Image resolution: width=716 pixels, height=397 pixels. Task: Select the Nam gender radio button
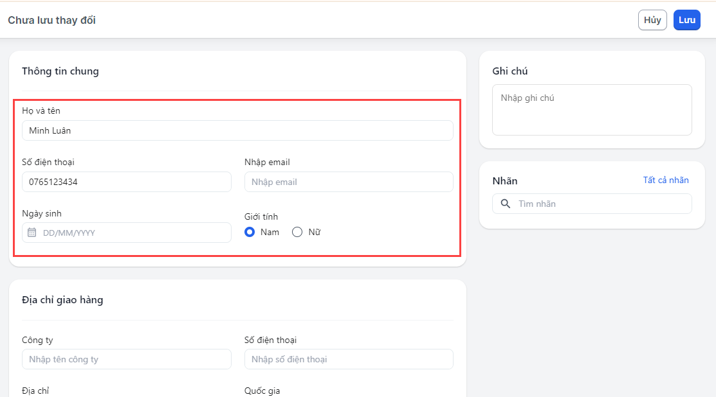250,232
